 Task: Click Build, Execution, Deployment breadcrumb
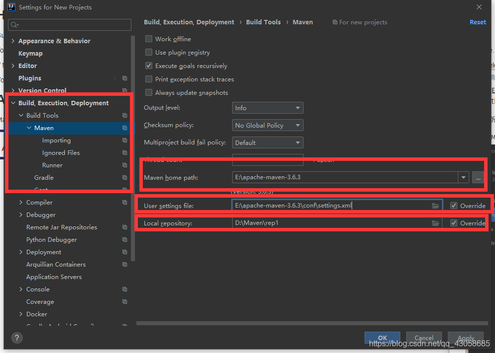point(189,22)
